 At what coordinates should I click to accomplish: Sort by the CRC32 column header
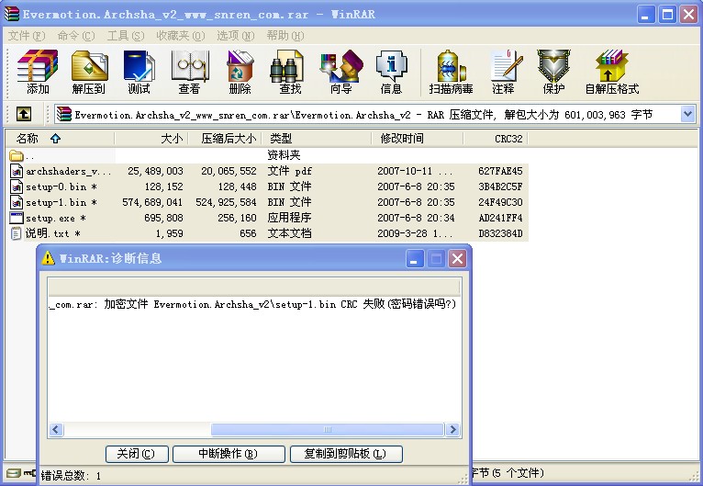click(496, 138)
